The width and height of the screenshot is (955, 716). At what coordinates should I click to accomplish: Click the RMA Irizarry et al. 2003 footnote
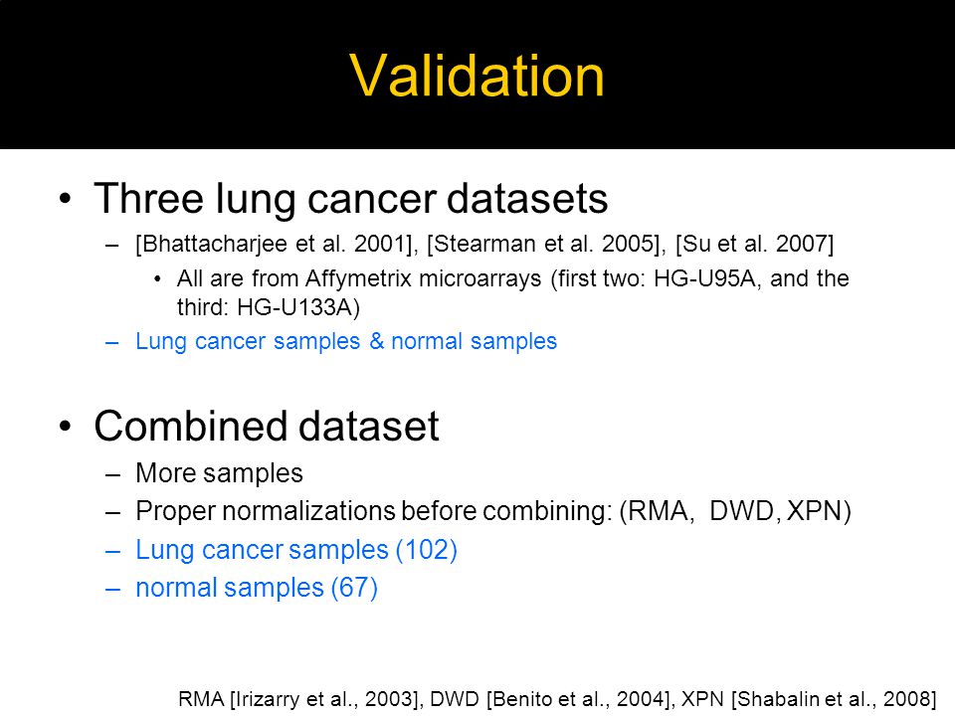(x=300, y=699)
